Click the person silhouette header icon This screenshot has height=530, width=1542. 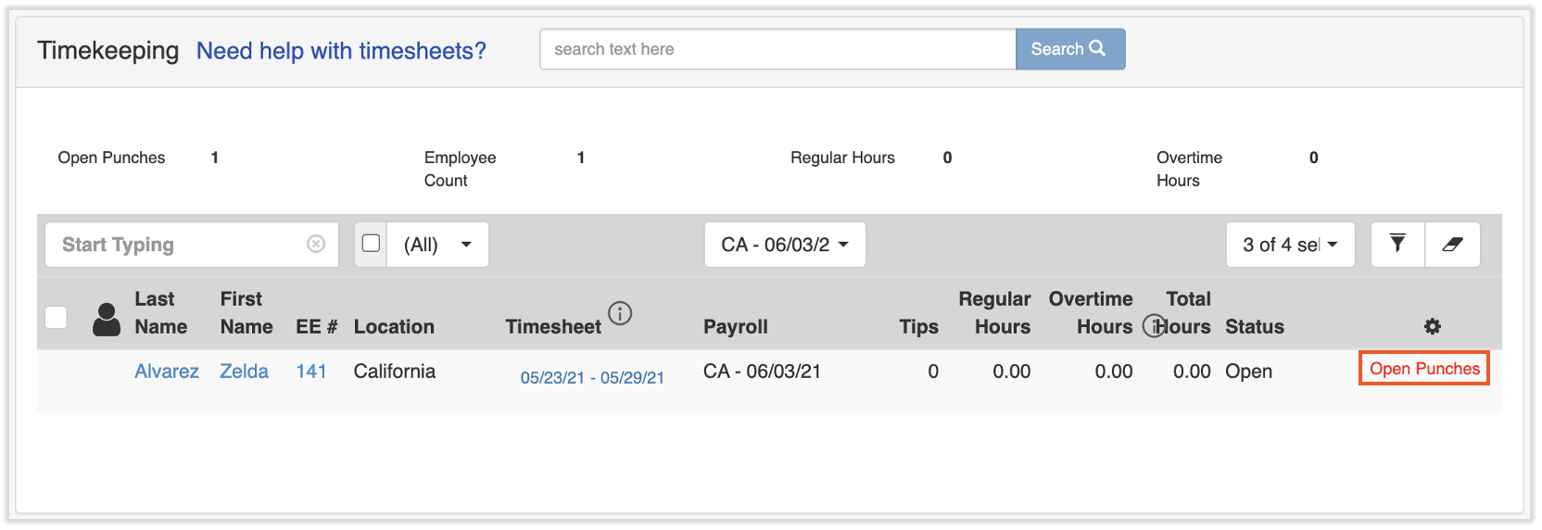point(107,320)
